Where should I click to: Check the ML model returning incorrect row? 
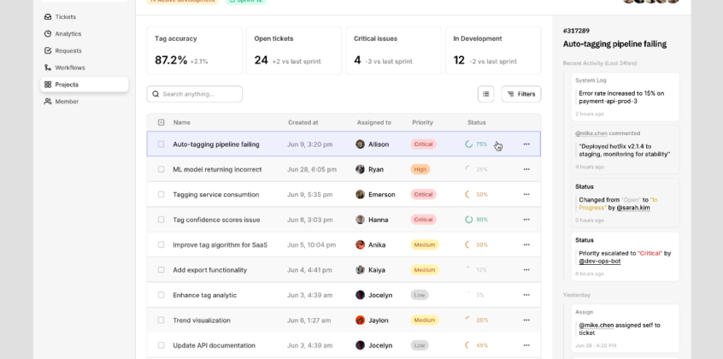[x=161, y=169]
